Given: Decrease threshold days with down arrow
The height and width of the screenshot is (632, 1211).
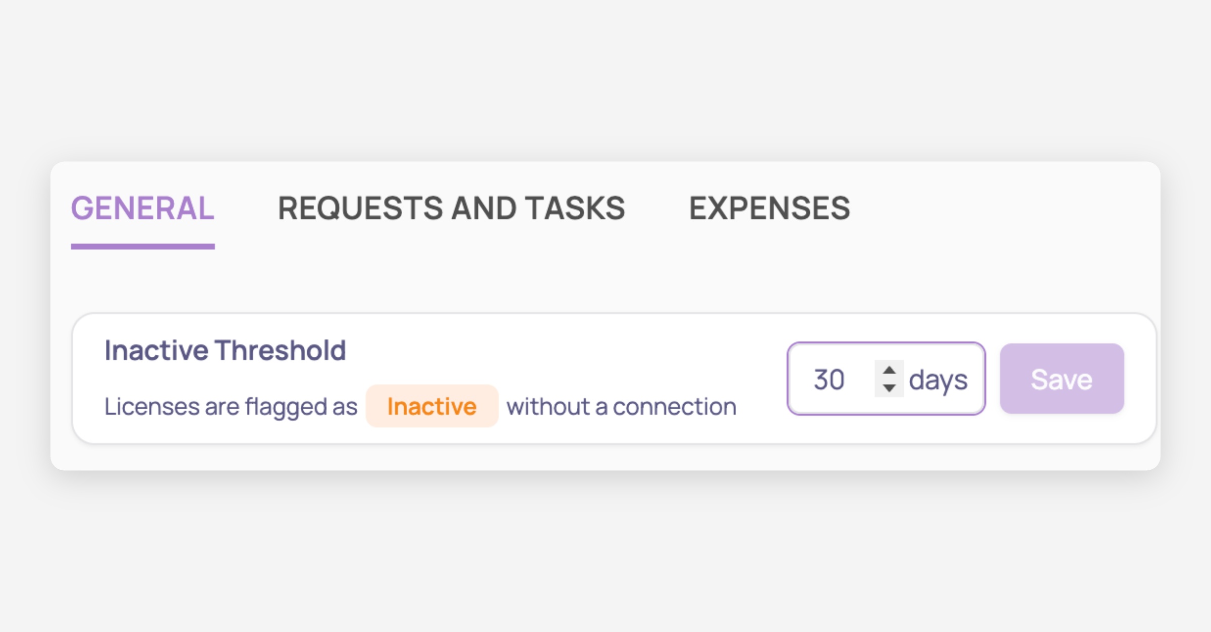Looking at the screenshot, I should coord(889,388).
